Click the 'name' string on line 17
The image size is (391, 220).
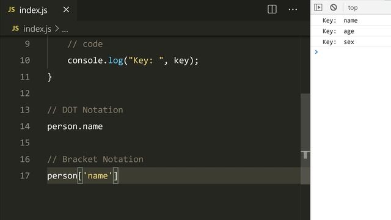[98, 175]
